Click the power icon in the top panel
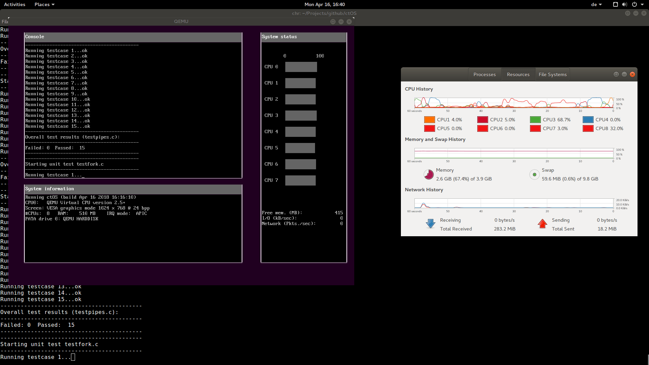 pos(635,4)
